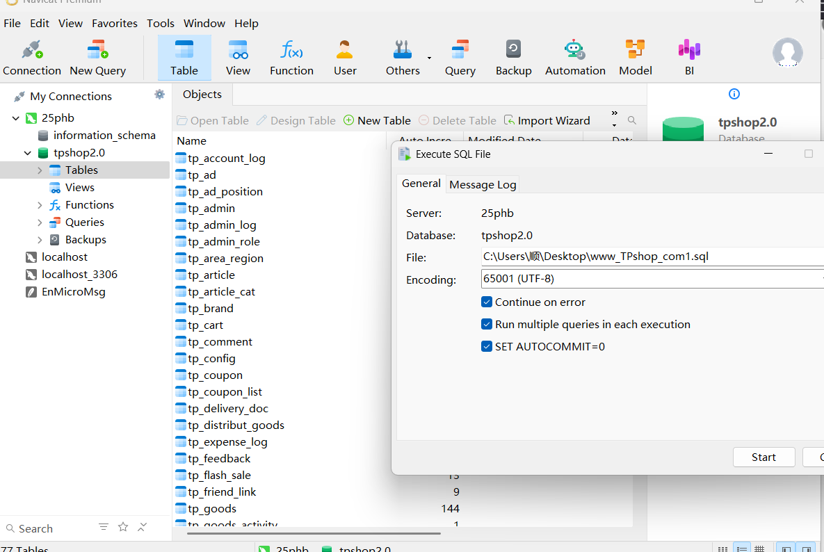Select the Table toolbar icon
Viewport: 824px width, 552px height.
tap(184, 58)
